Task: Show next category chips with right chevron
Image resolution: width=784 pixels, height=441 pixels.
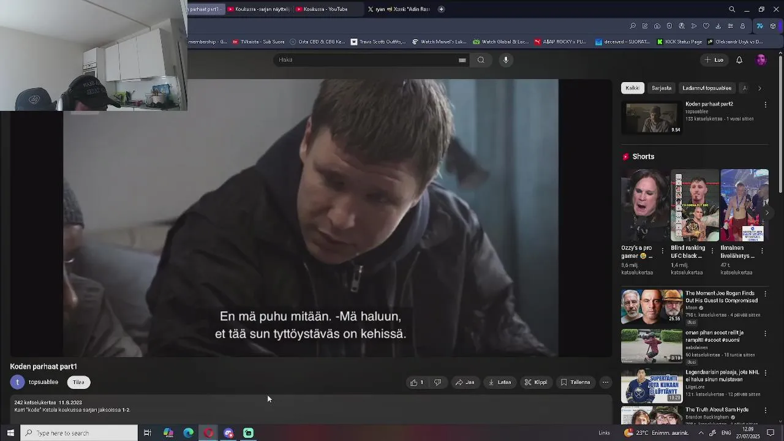Action: (759, 88)
